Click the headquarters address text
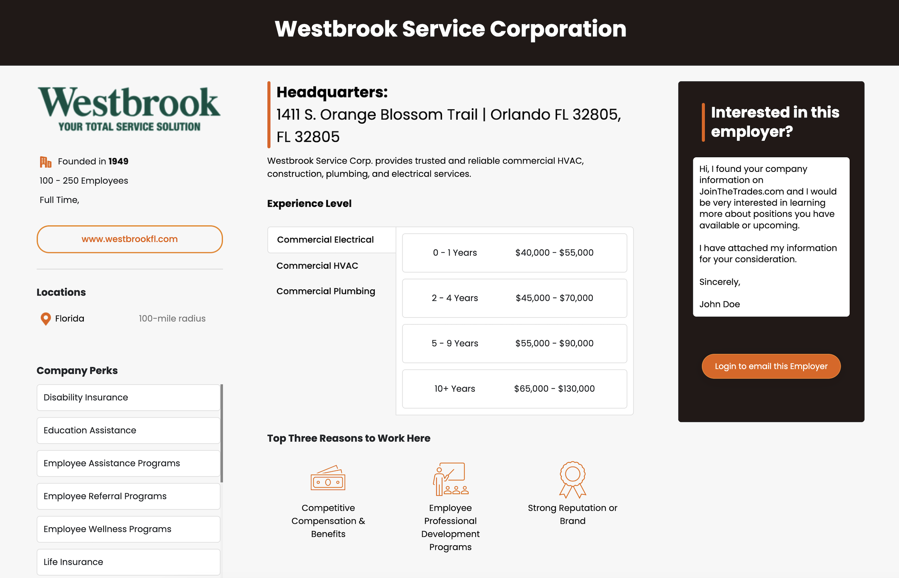899x578 pixels. [x=449, y=126]
